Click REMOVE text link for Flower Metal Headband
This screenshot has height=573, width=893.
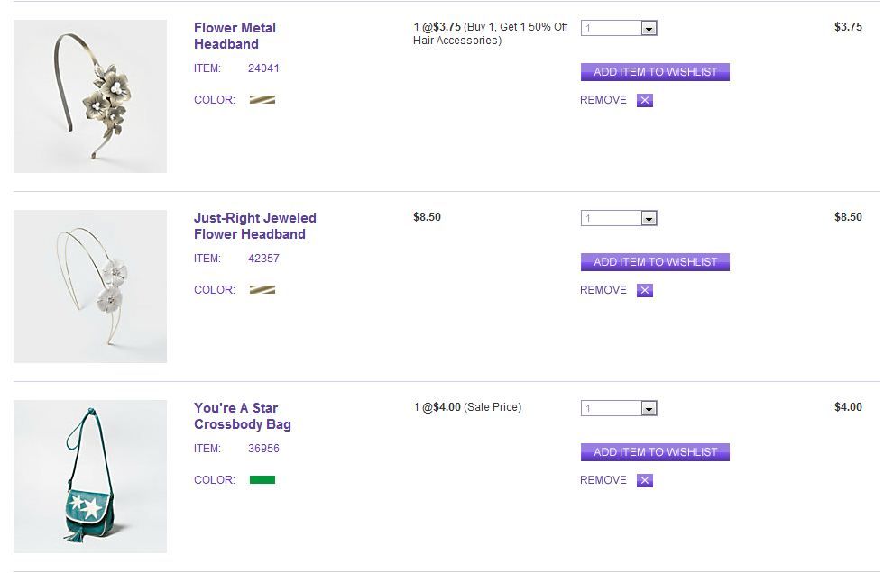click(603, 100)
